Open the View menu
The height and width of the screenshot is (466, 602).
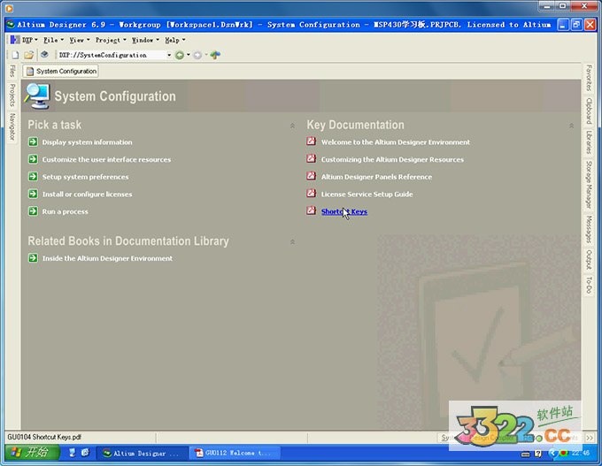[x=79, y=40]
